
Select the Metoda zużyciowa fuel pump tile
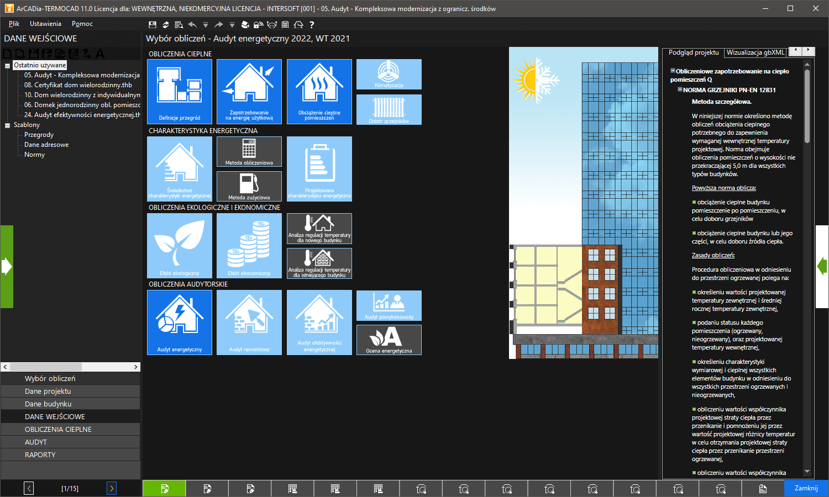[x=249, y=186]
